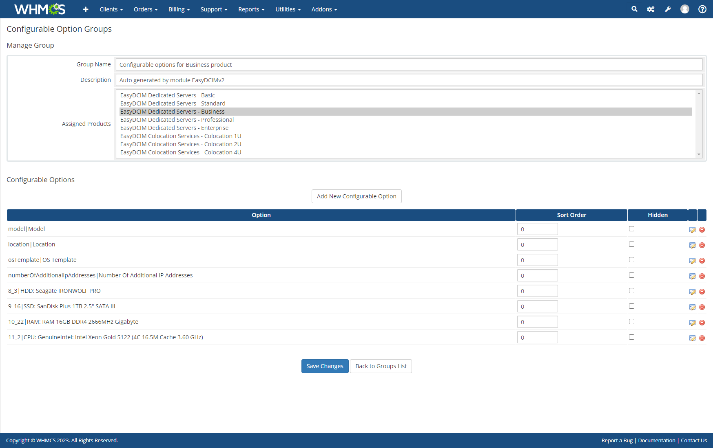Screen dimensions: 713x448
Task: Select Colocation 2U product
Action: 406,144
